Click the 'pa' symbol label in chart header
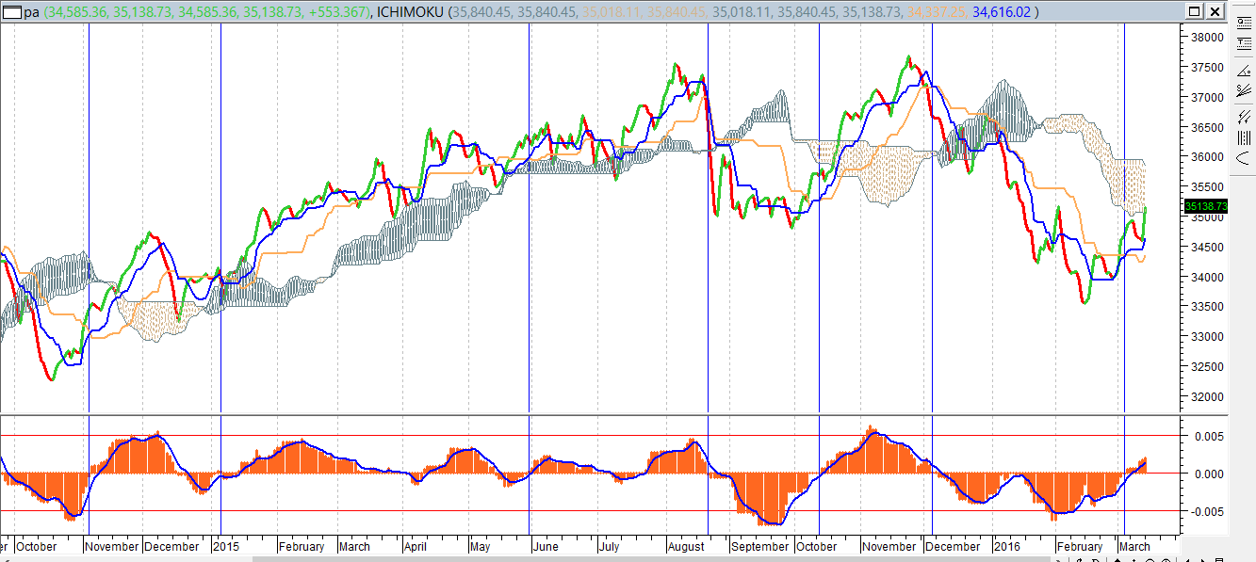The width and height of the screenshot is (1256, 562). pos(32,12)
